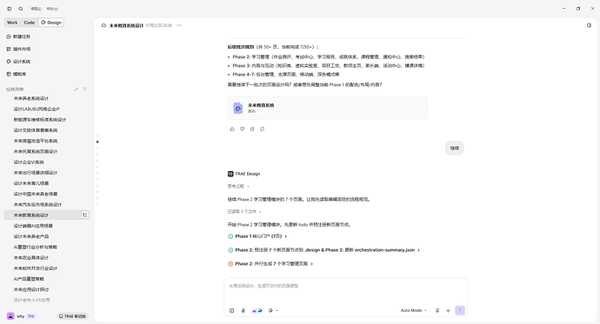Select the Design tab
Viewport: 600px width, 324px height.
click(x=51, y=23)
